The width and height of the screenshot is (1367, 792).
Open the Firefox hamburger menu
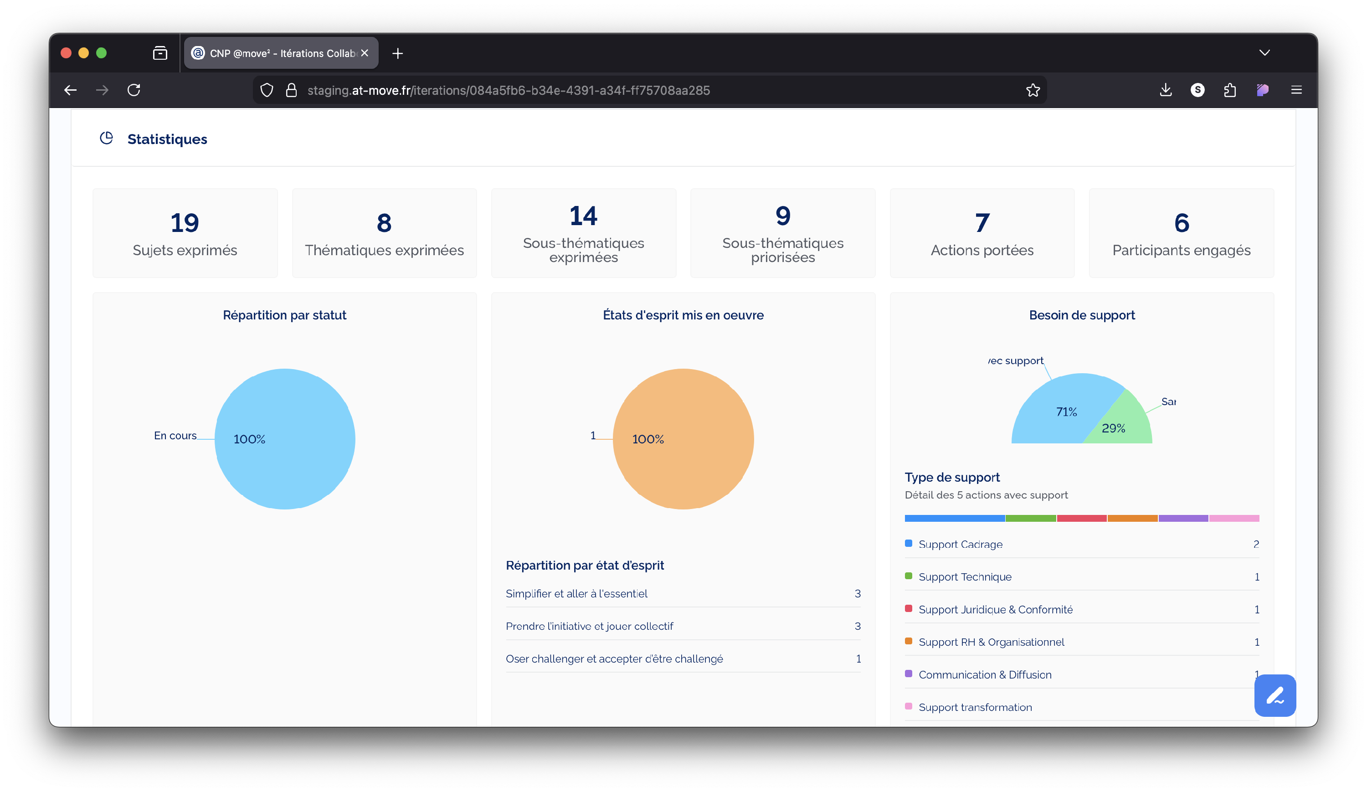click(x=1296, y=90)
